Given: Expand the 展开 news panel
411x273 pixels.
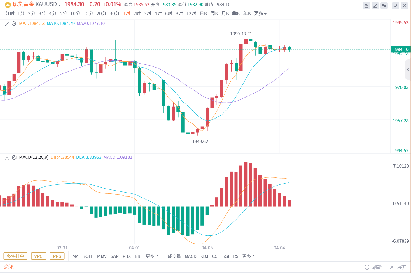Looking at the screenshot, I should [x=398, y=267].
